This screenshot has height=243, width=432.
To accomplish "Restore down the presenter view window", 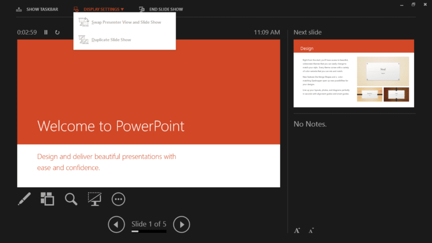I will [413, 4].
